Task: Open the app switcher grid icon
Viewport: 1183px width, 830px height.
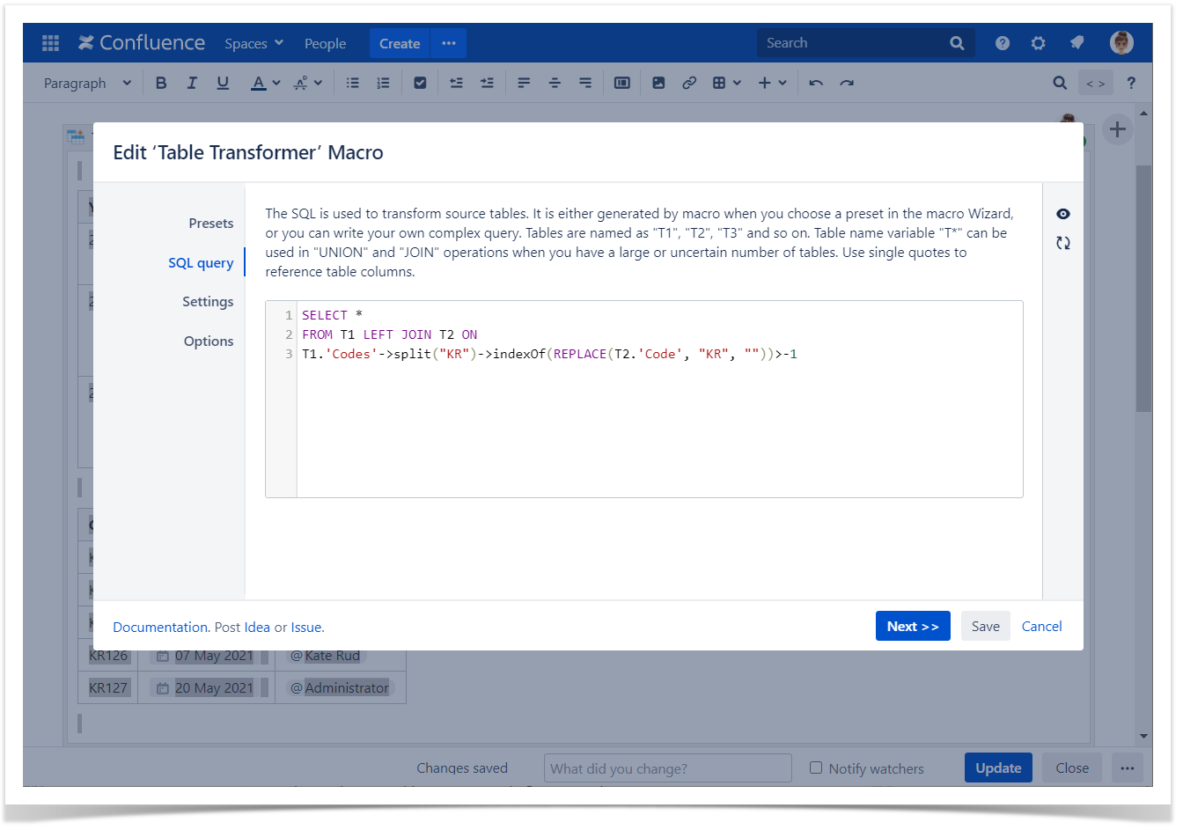Action: click(50, 43)
